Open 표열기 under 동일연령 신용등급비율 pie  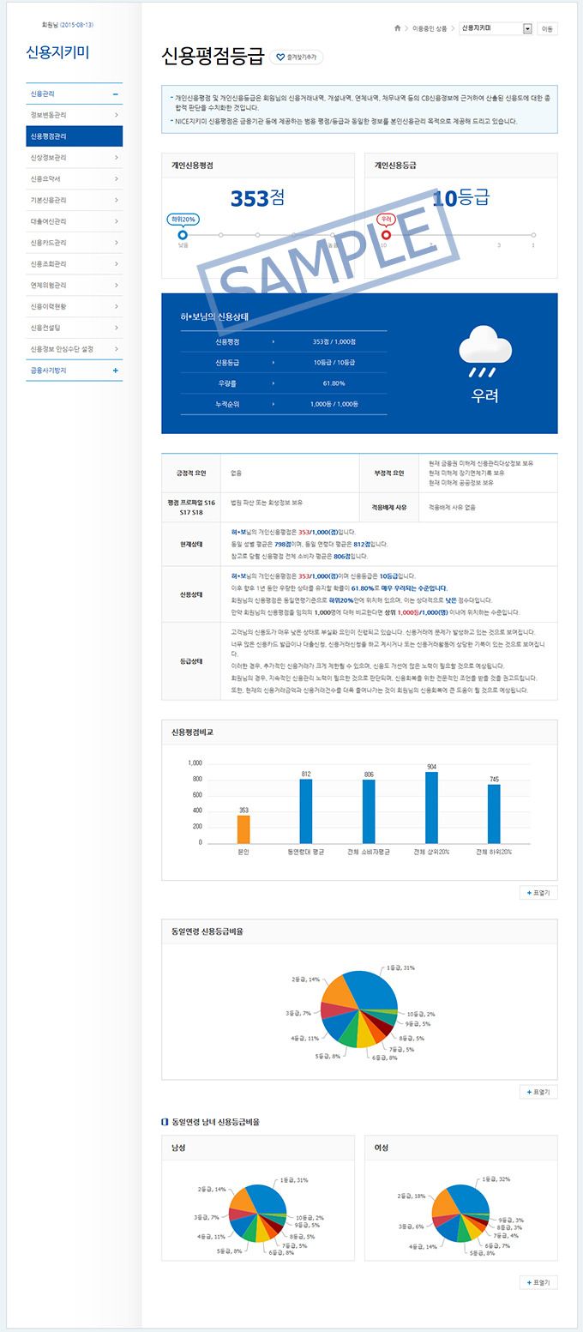click(538, 1092)
